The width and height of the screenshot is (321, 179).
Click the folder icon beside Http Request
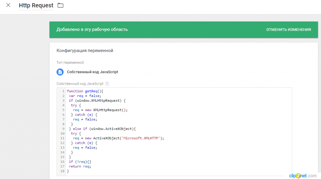coord(61,5)
